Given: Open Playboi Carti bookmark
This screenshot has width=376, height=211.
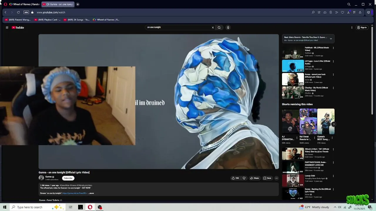Looking at the screenshot, I should [x=47, y=20].
